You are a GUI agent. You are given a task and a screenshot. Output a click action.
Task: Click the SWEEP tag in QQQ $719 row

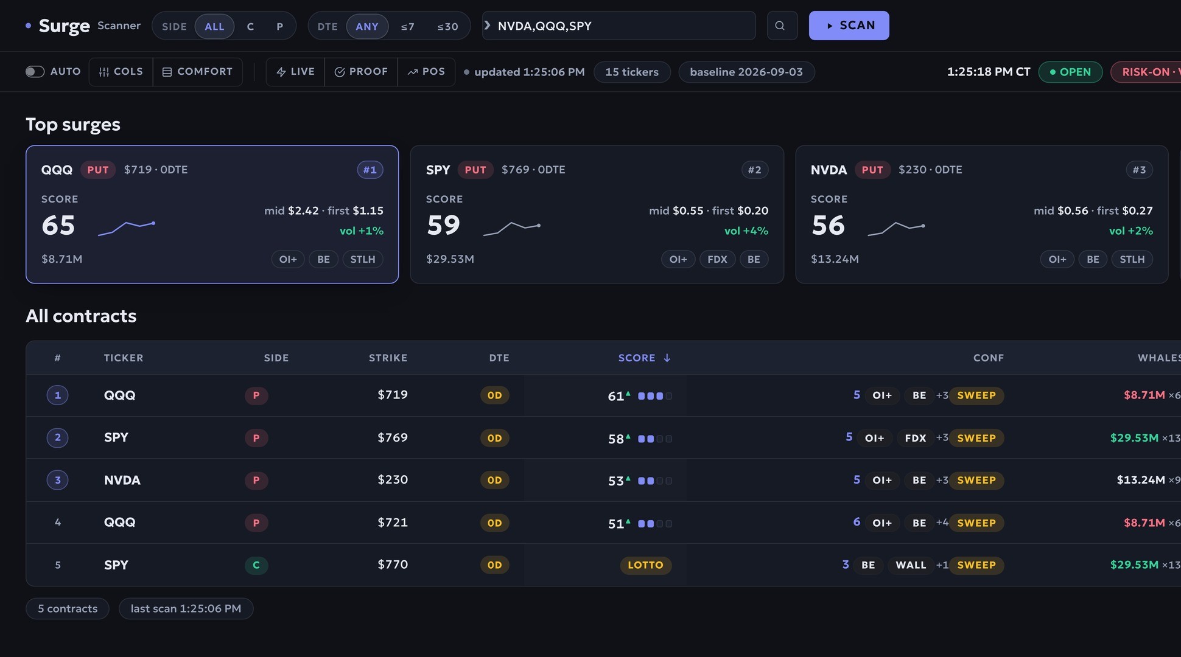(976, 395)
